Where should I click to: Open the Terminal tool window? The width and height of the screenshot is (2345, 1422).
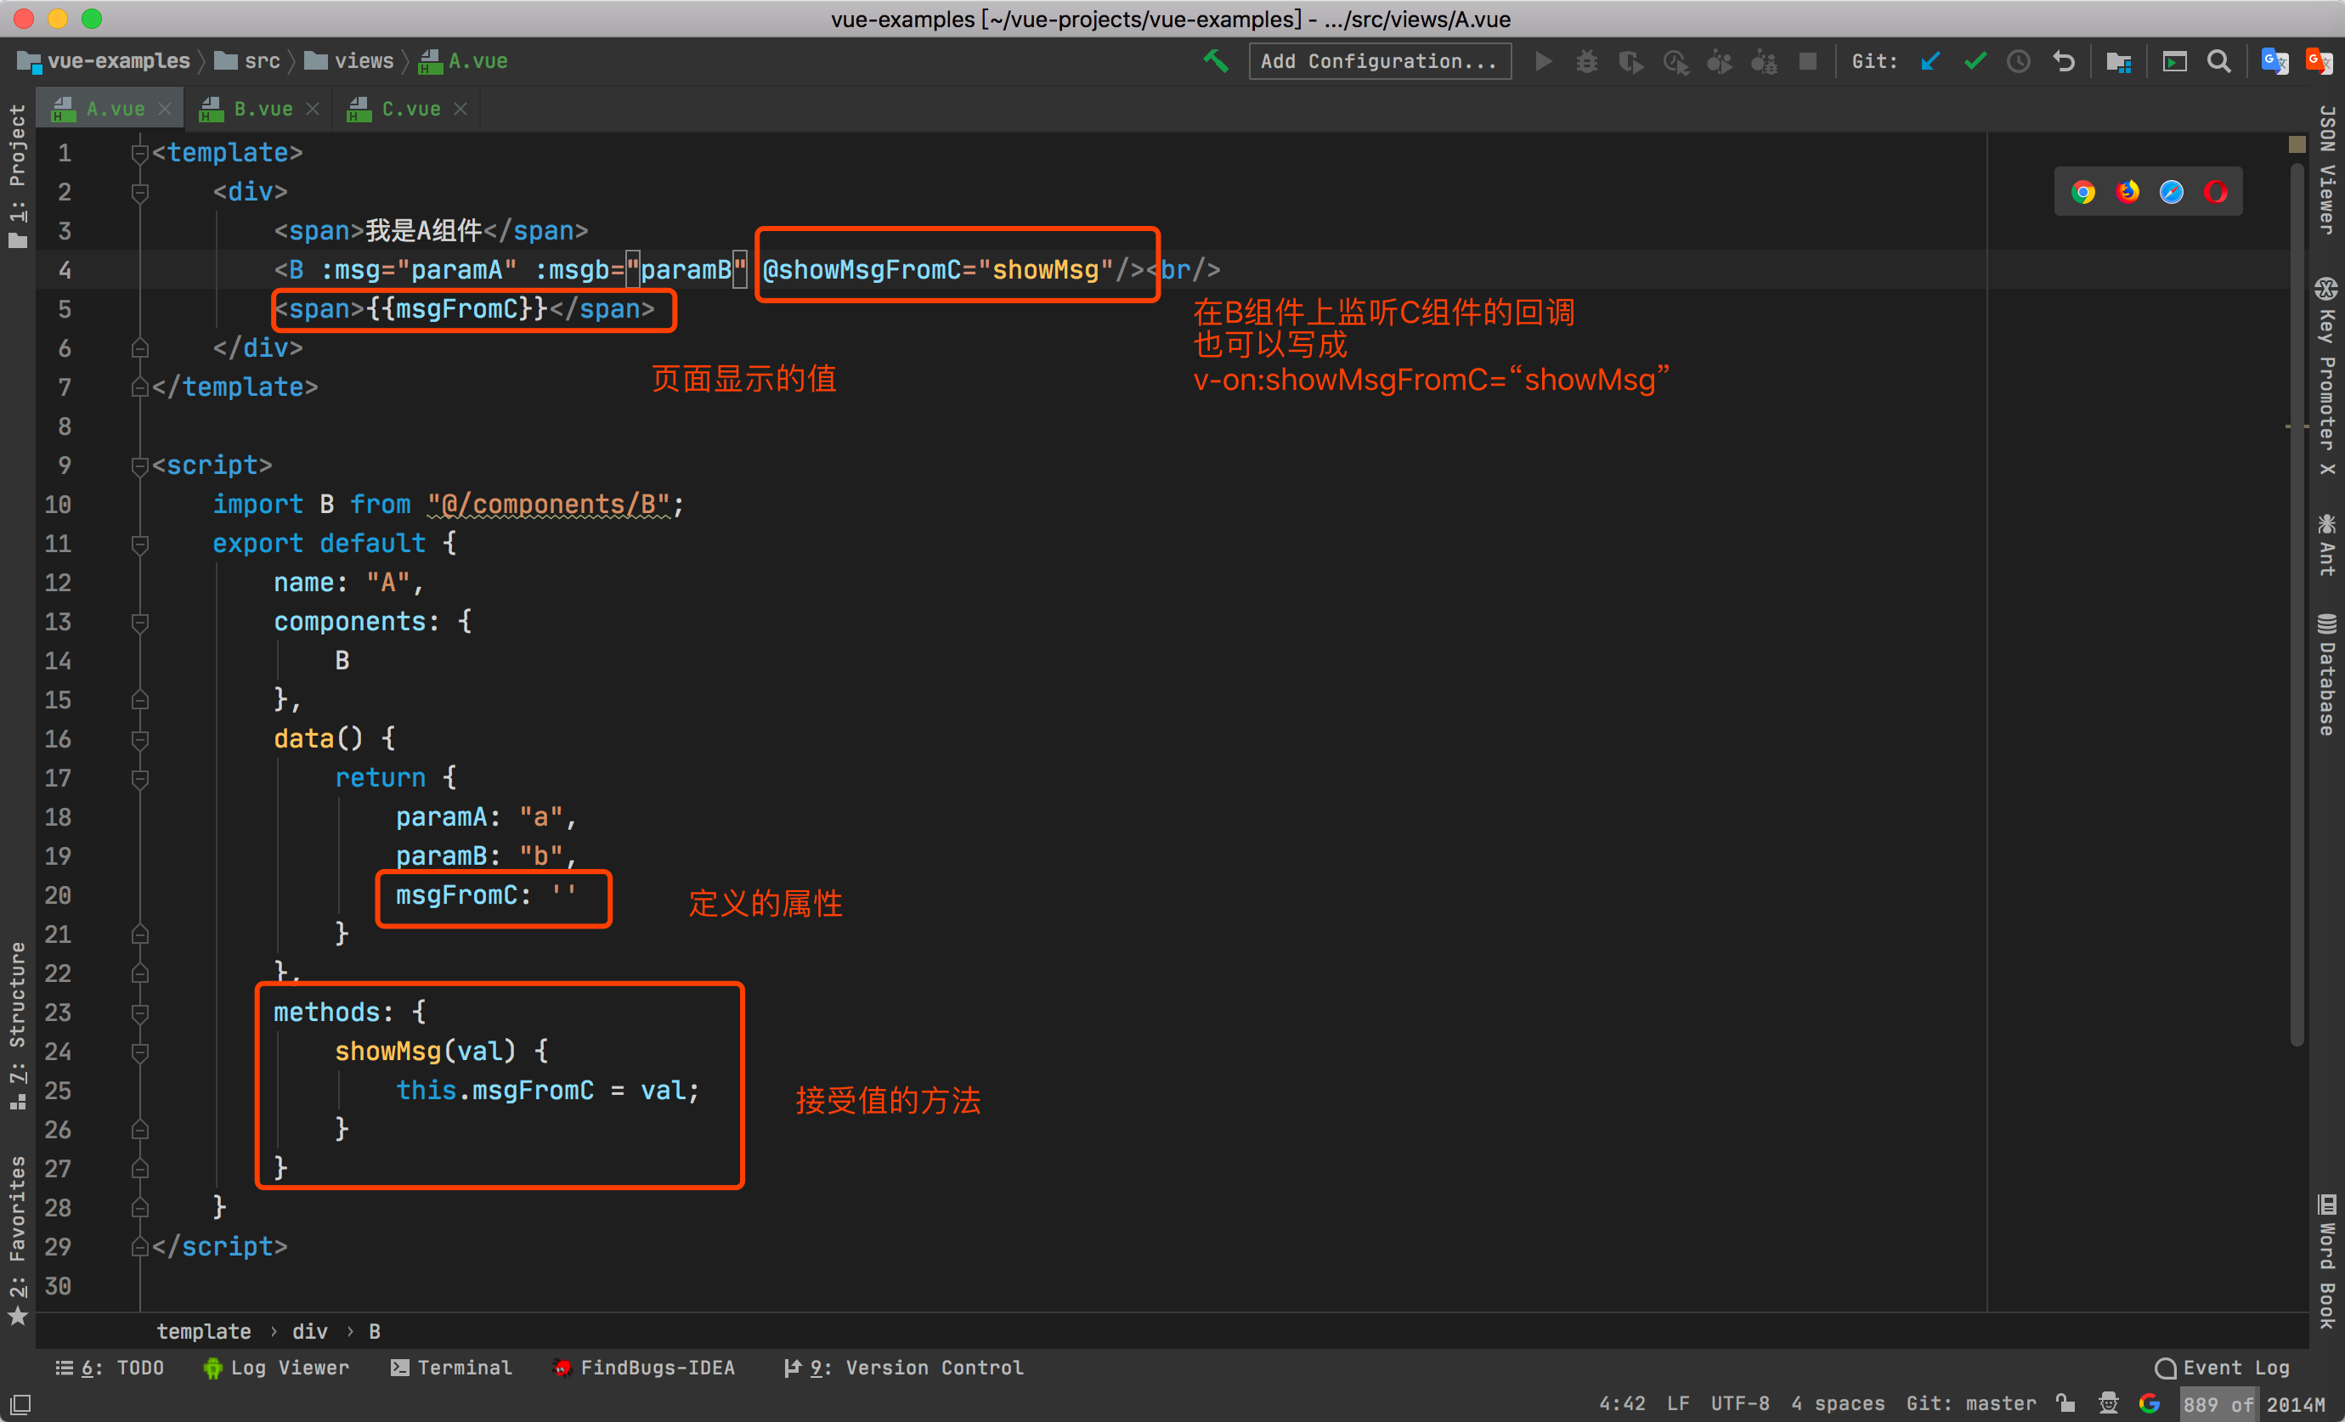451,1368
